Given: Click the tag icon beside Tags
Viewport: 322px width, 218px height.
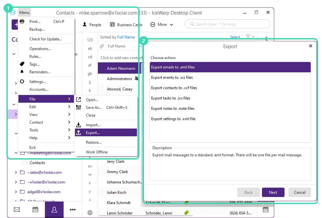Looking at the screenshot, I should point(22,64).
